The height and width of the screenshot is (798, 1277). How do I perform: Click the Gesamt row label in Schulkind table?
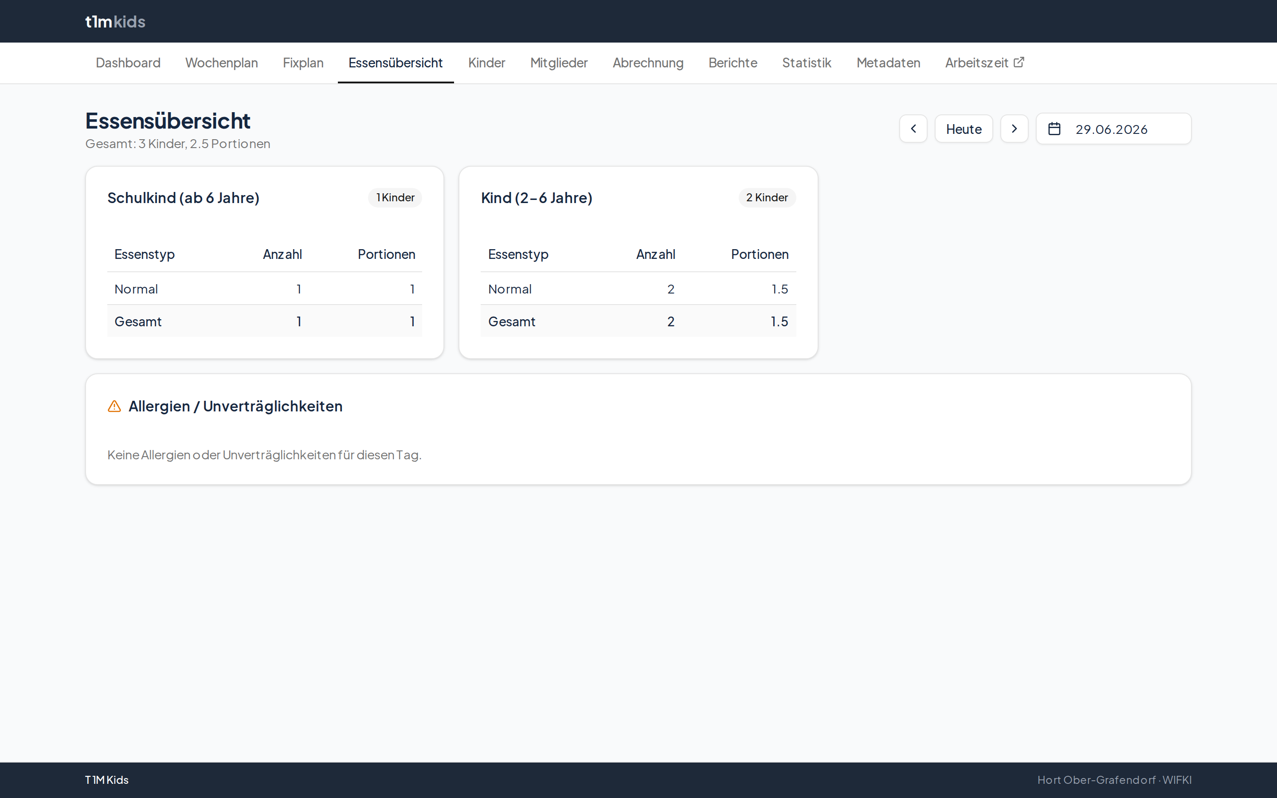coord(138,321)
